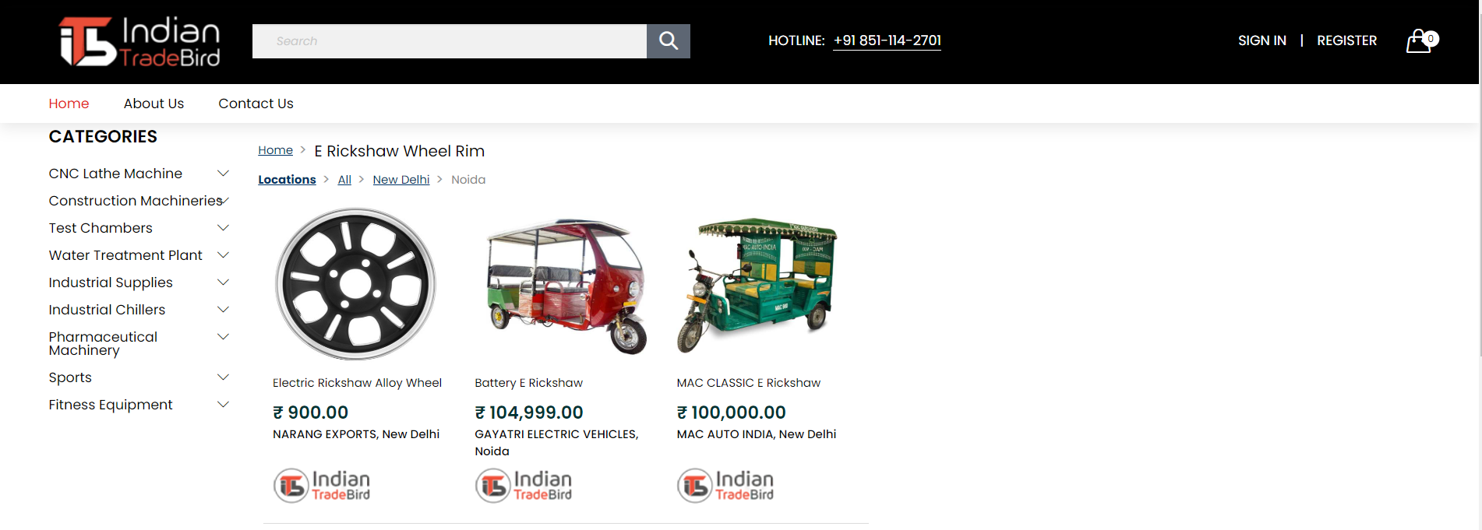Expand the CNC Lathe Machine category
This screenshot has width=1482, height=530.
tap(223, 174)
